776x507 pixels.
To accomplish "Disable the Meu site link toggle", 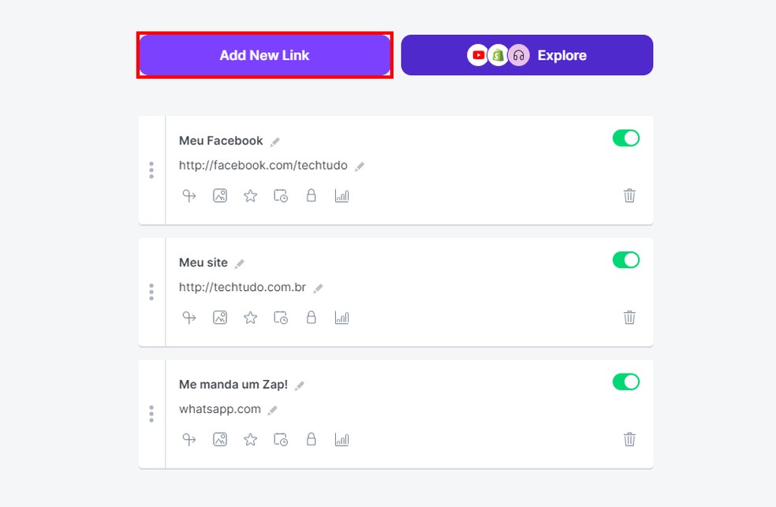I will (625, 260).
